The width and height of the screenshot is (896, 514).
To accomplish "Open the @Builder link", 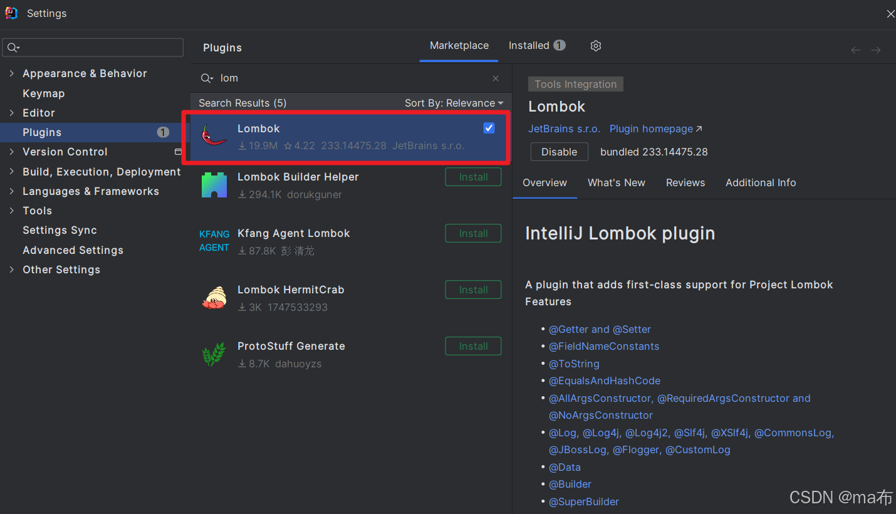I will (570, 484).
